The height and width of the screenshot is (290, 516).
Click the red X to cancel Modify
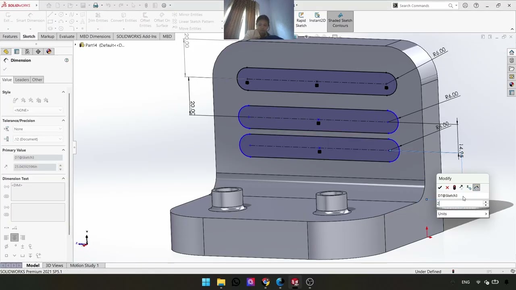pos(447,188)
